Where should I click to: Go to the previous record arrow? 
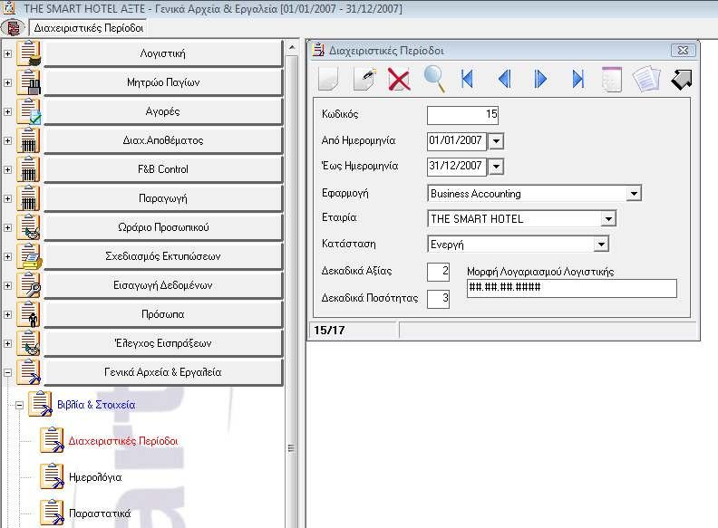[x=504, y=79]
